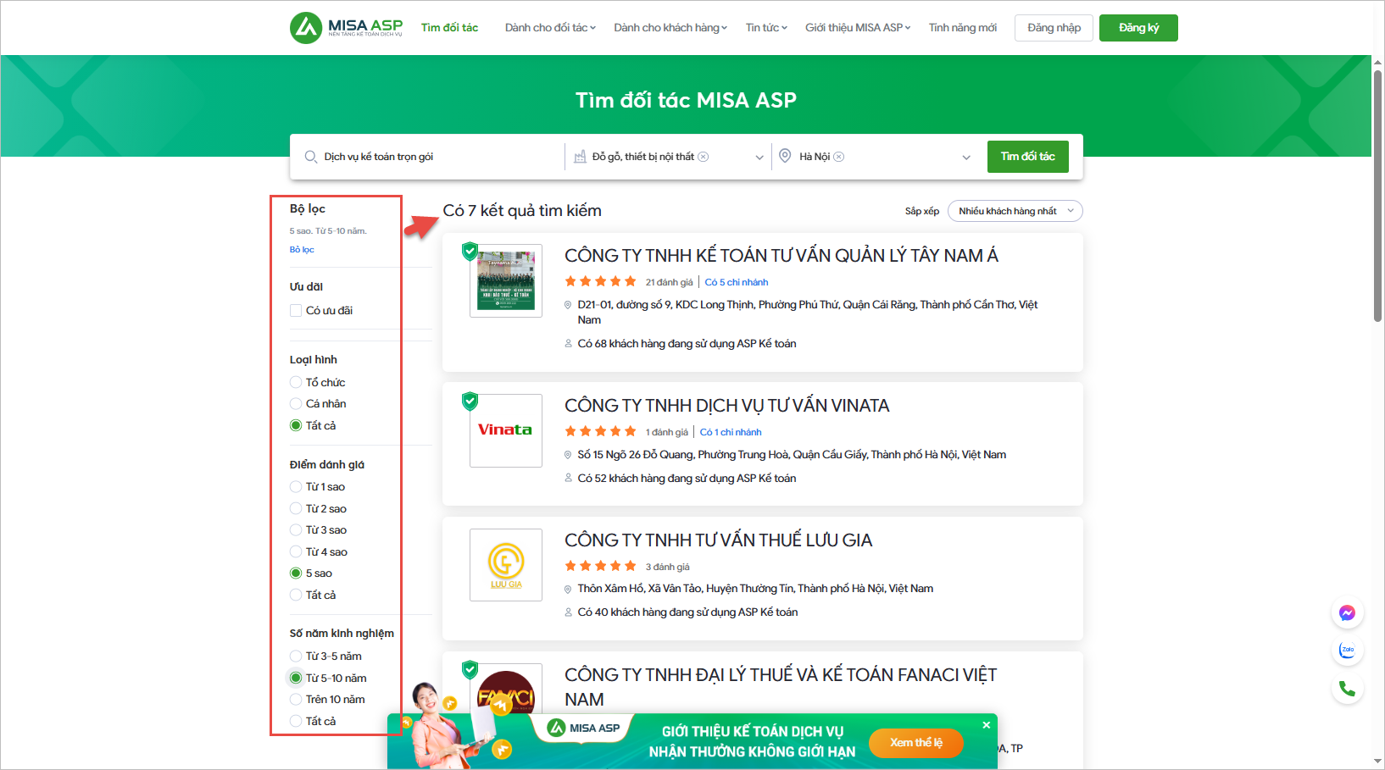Click the Vinata company logo
The width and height of the screenshot is (1385, 770).
point(506,430)
